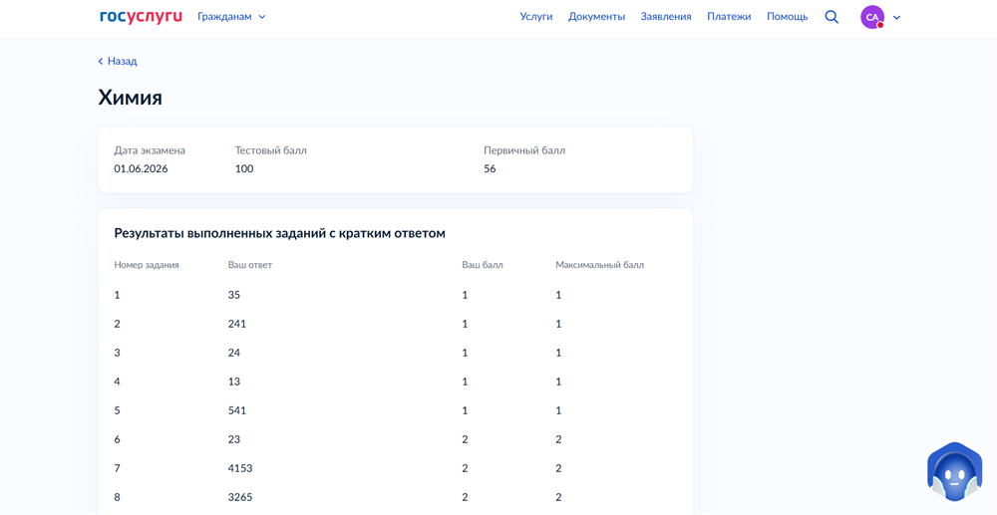Select answer 13 in task 4

[234, 382]
